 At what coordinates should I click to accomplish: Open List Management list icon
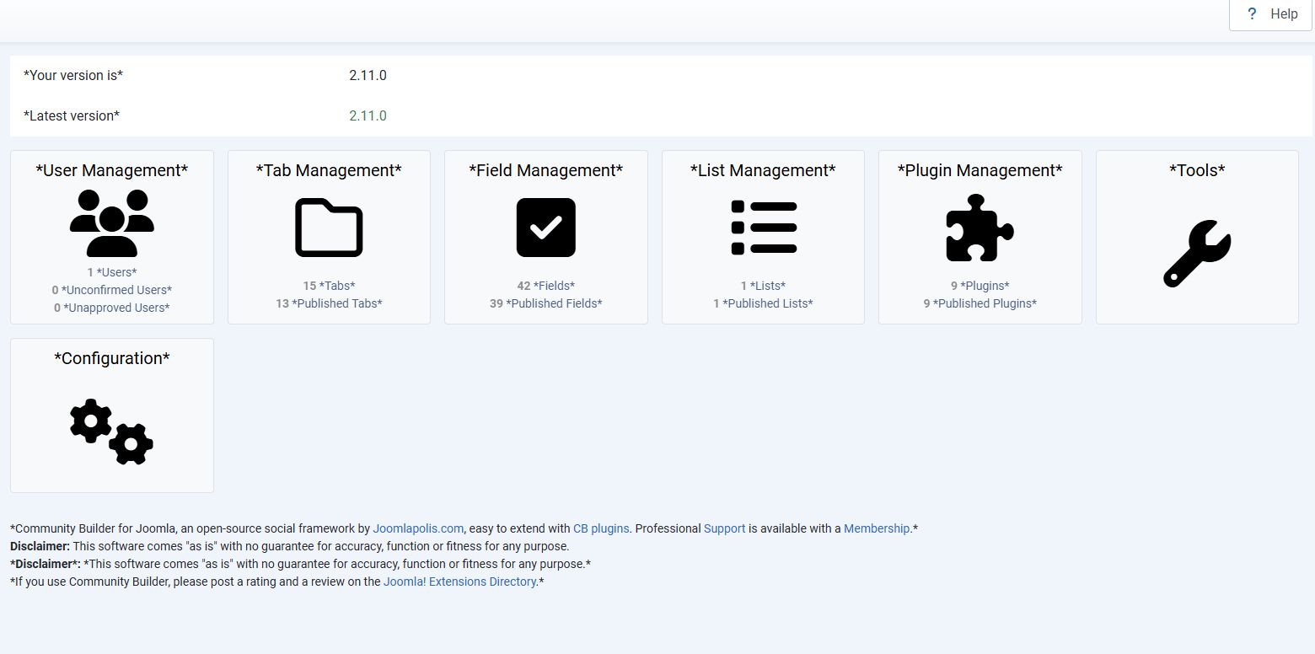pos(763,228)
